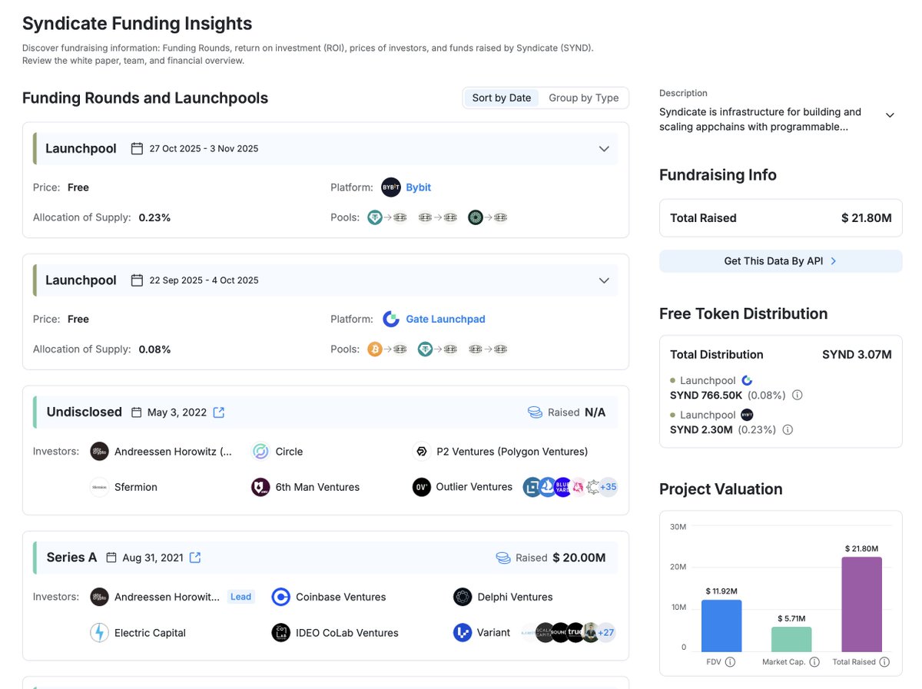Click the Outlier Ventures logo icon

[421, 487]
